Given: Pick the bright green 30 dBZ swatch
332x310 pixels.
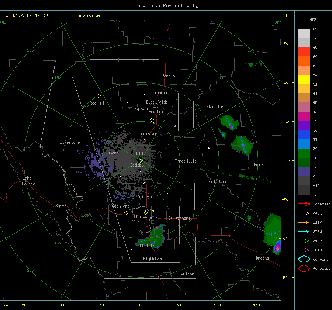Looking at the screenshot, I should 304,153.
